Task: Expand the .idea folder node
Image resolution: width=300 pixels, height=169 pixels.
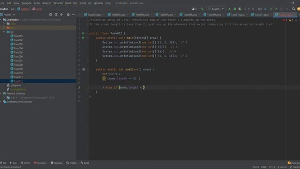Action: [x=4, y=23]
